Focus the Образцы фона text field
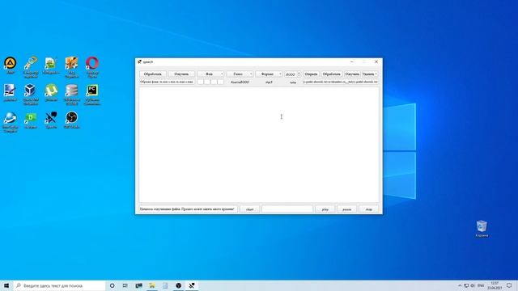Image resolution: width=518 pixels, height=291 pixels. 168,82
